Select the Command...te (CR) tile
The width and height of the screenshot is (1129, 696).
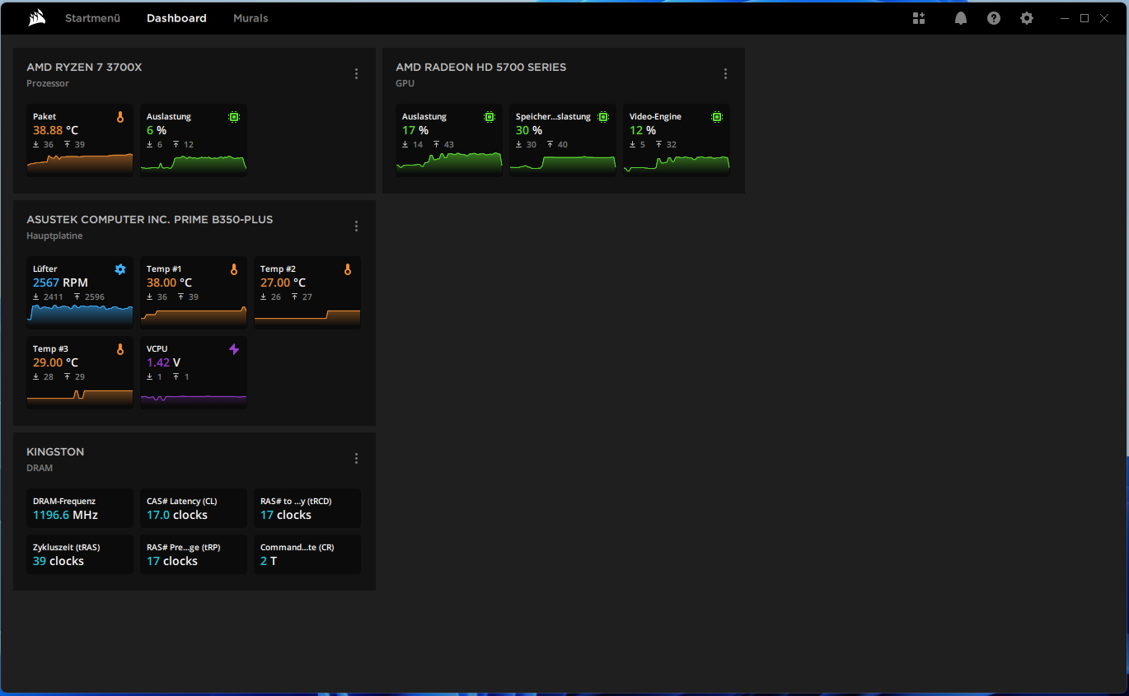[307, 554]
